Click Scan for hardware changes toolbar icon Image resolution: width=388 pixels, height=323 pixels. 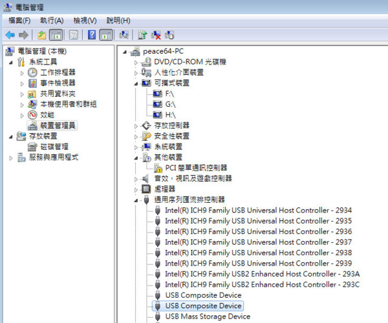click(124, 35)
